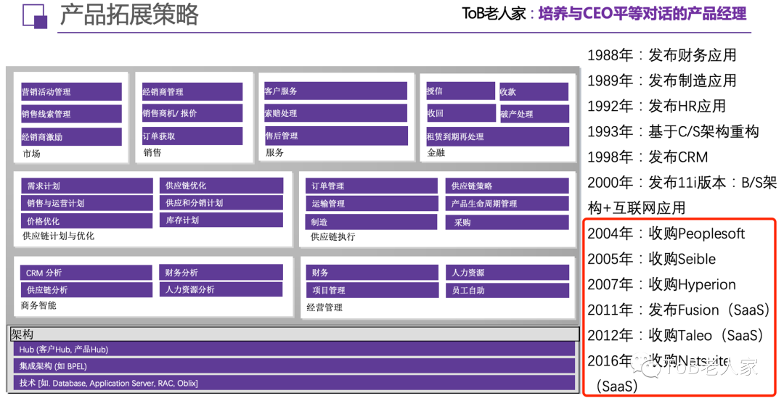This screenshot has height=401, width=784.
Task: Select the Hub (客户Hub, 产品Hub) bar
Action: pyautogui.click(x=294, y=349)
